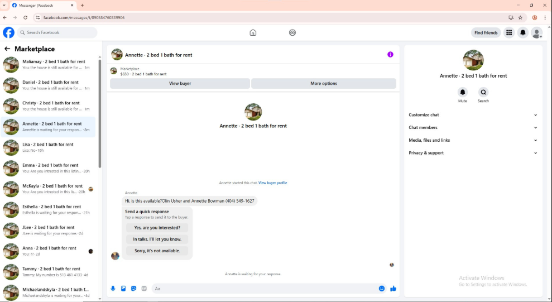The height and width of the screenshot is (302, 552).
Task: Record a voice clip with microphone icon
Action: coord(113,289)
